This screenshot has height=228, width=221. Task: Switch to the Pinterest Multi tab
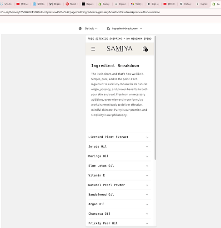tap(71, 4)
